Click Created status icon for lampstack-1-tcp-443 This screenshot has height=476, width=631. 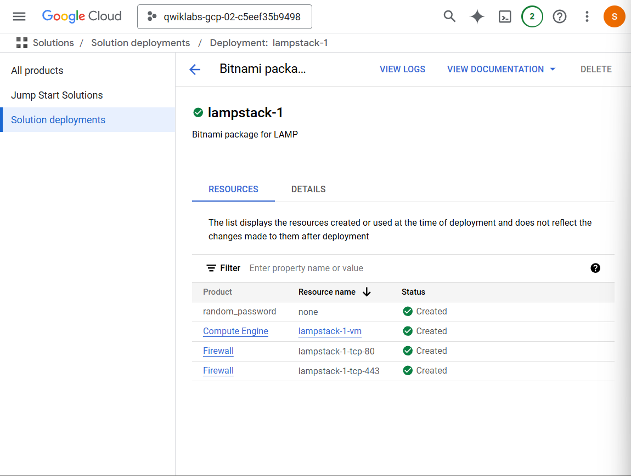point(408,370)
